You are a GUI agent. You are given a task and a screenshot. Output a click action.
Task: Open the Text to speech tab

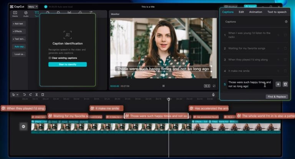coord(277,12)
